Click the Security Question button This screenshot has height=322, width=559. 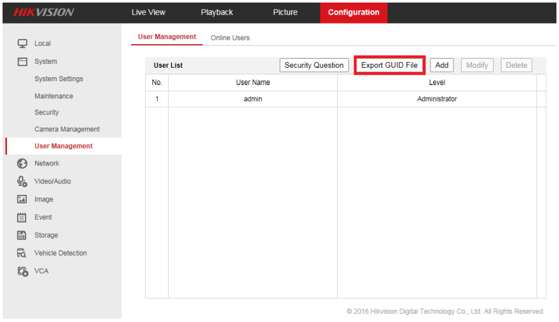coord(314,65)
